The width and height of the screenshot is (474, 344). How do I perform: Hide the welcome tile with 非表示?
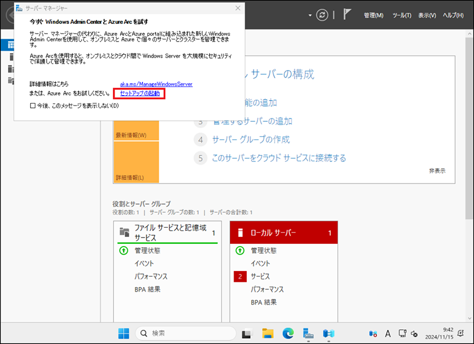tap(437, 171)
